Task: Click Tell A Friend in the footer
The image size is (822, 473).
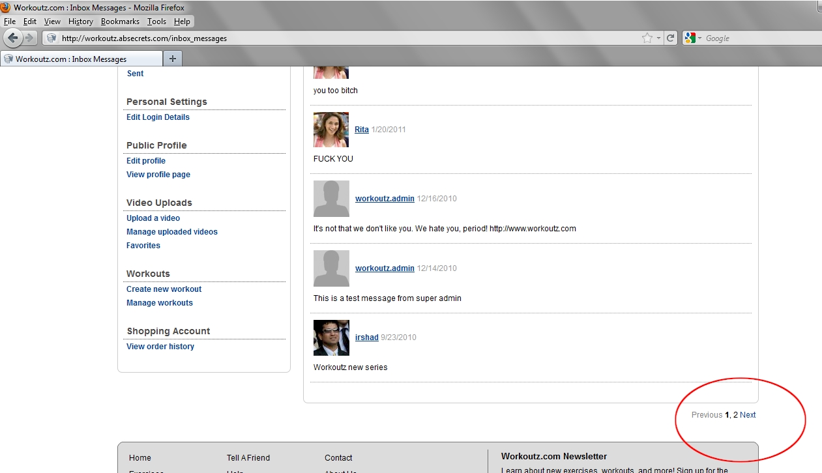Action: (248, 458)
